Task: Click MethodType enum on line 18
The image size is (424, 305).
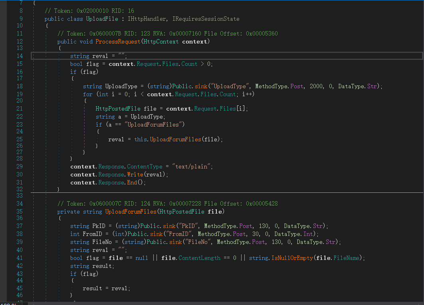Action: 271,86
